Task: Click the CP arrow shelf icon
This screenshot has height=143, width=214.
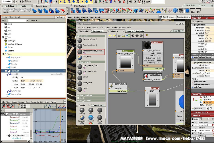Action: click(63, 11)
